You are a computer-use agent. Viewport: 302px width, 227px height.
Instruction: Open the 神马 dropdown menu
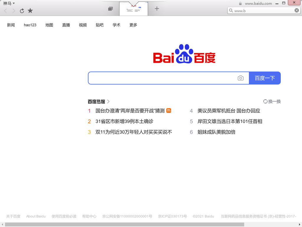click(9, 3)
